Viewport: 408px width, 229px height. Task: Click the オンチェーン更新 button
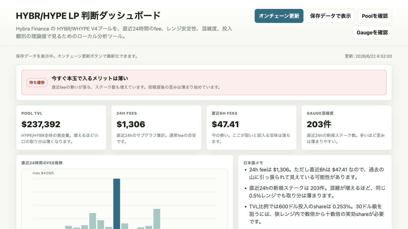point(279,16)
